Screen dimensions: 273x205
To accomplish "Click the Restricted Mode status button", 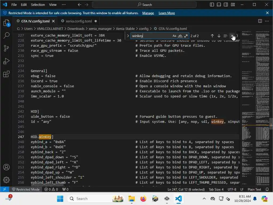I will click(x=26, y=189).
